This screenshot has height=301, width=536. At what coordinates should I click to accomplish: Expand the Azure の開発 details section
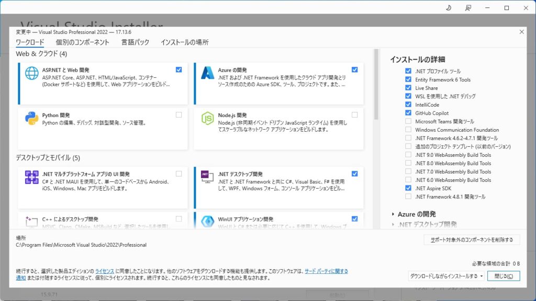coord(393,214)
